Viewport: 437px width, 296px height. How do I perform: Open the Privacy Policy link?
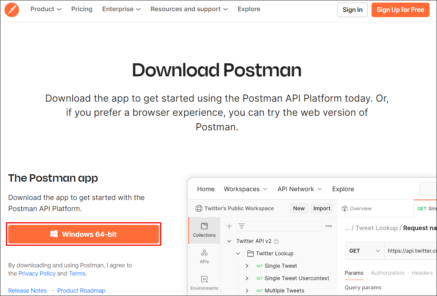(37, 273)
